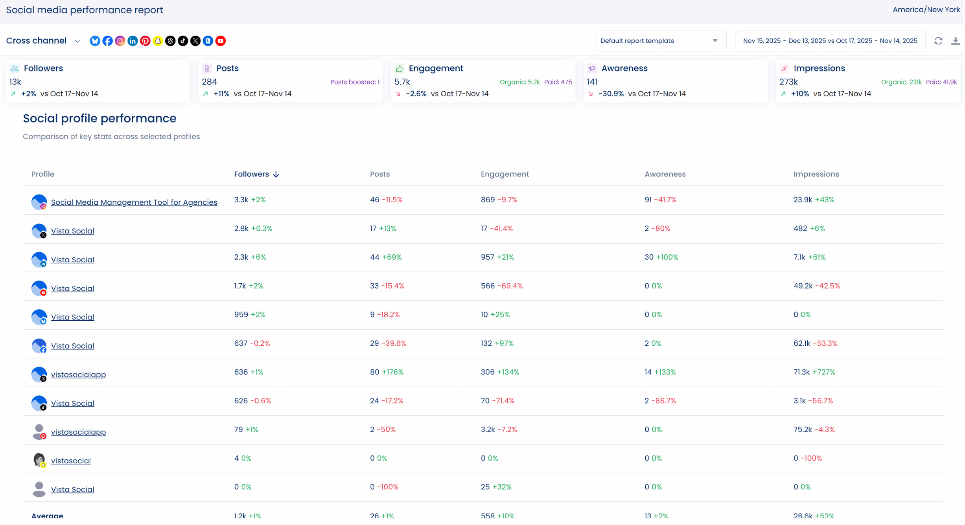Open the date range comparison picker

(x=830, y=41)
